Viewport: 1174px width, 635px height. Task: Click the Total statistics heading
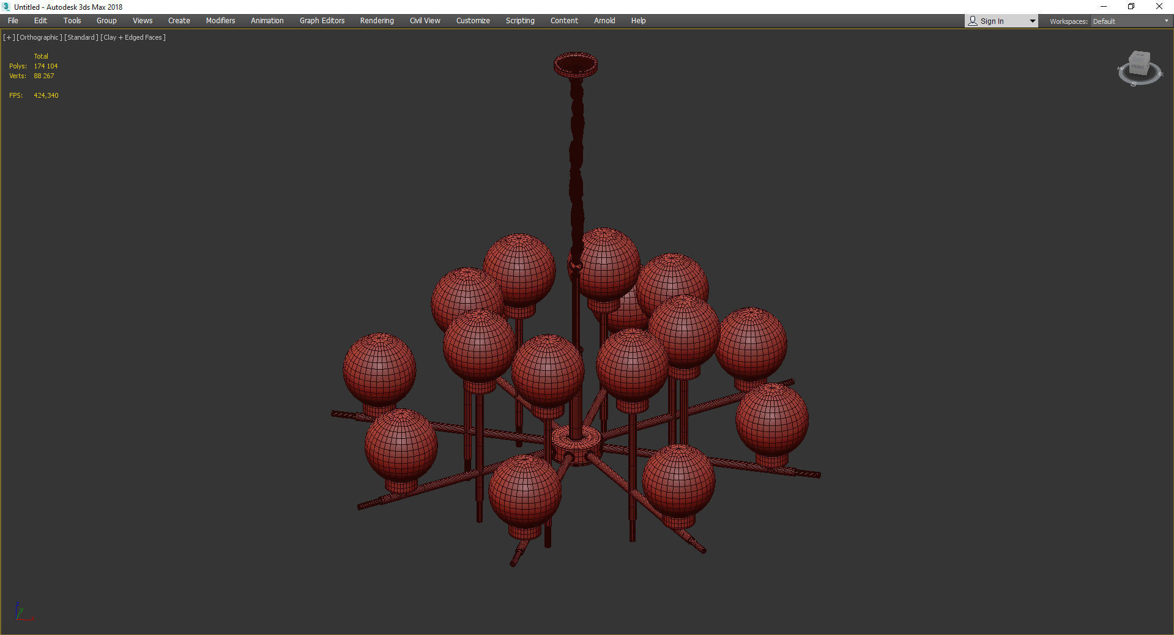point(41,56)
